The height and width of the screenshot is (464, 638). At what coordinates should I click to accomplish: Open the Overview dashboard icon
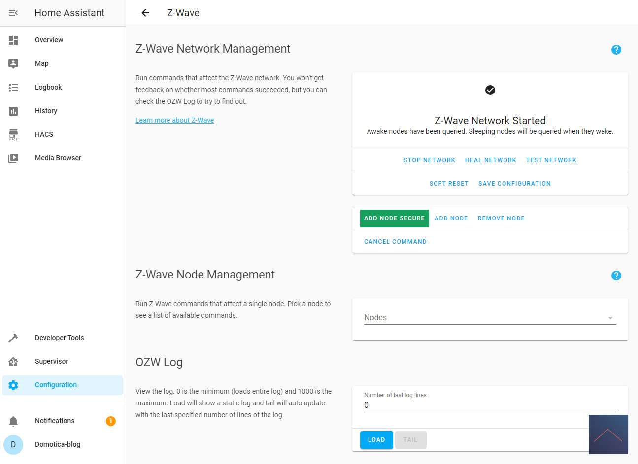(13, 40)
